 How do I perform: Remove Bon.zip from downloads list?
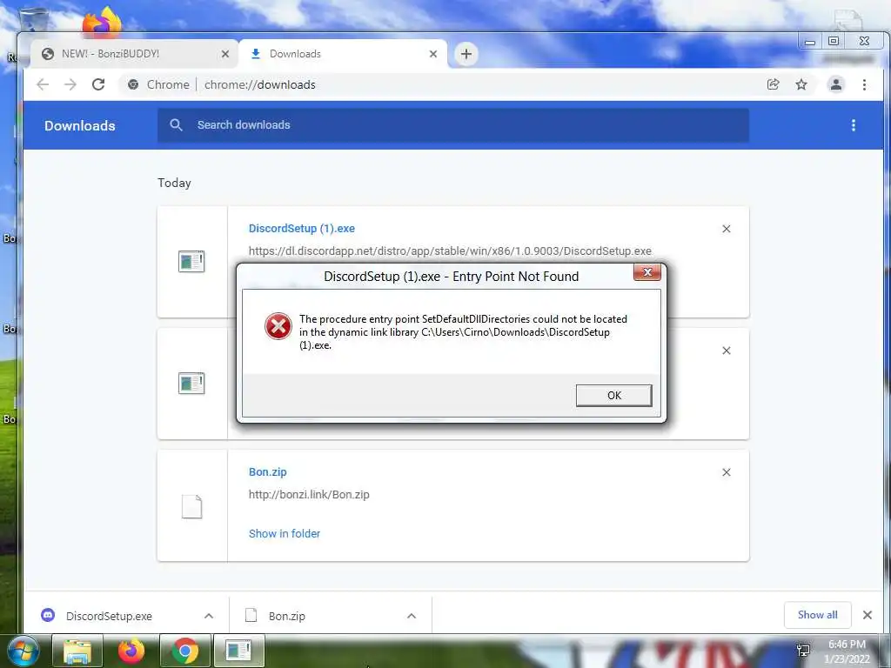coord(727,472)
